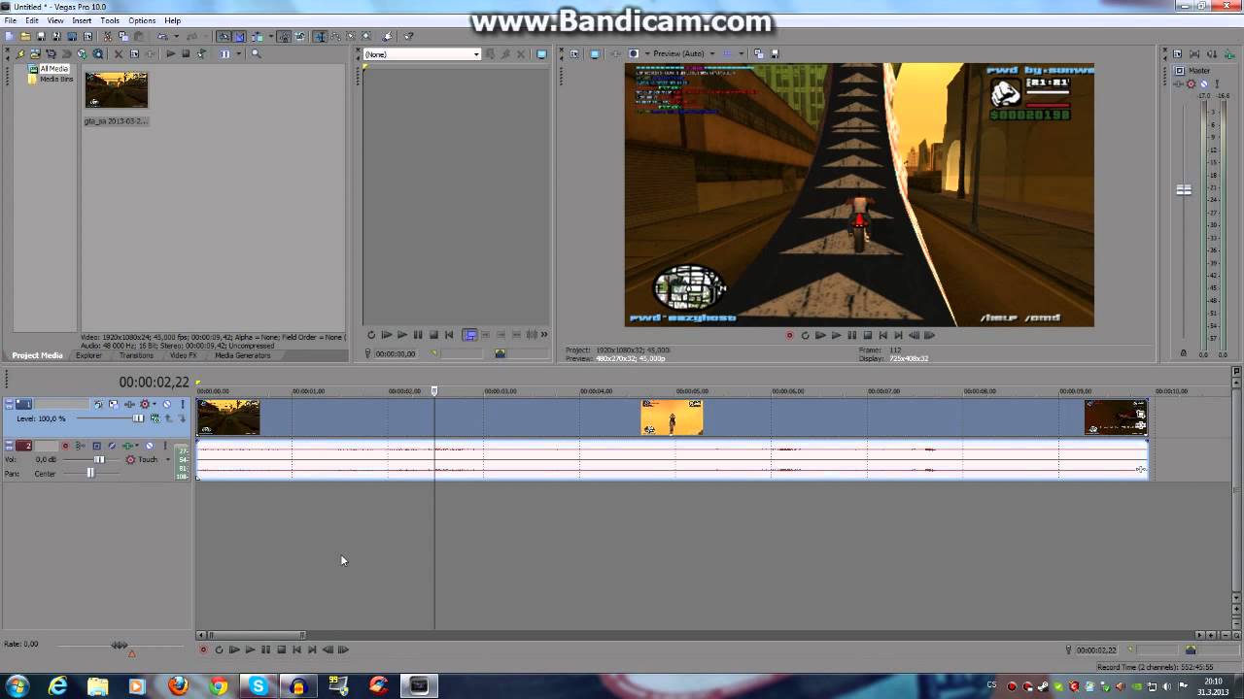This screenshot has height=699, width=1244.
Task: Select the Normal Edit tool
Action: pos(320,36)
